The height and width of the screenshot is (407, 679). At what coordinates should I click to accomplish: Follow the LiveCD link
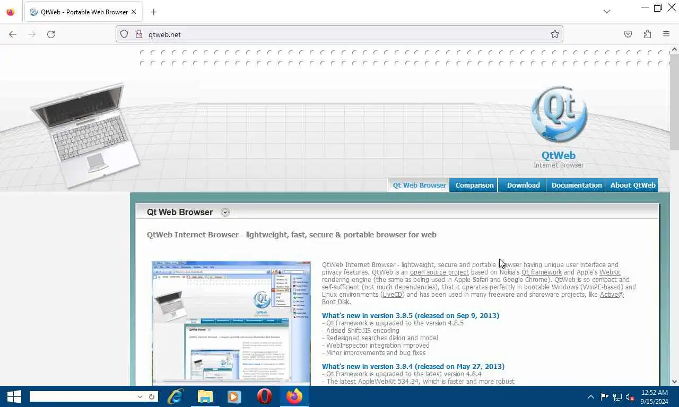click(392, 295)
